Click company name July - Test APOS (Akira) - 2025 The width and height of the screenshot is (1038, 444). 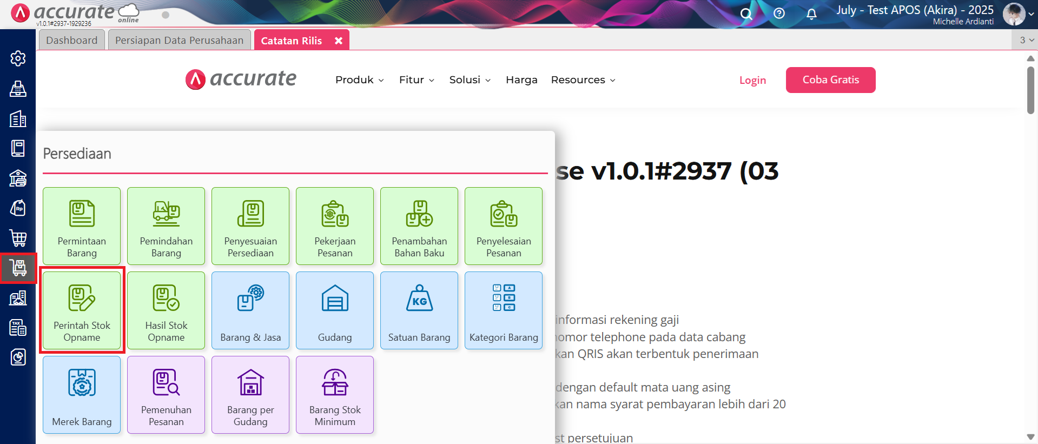(x=915, y=10)
